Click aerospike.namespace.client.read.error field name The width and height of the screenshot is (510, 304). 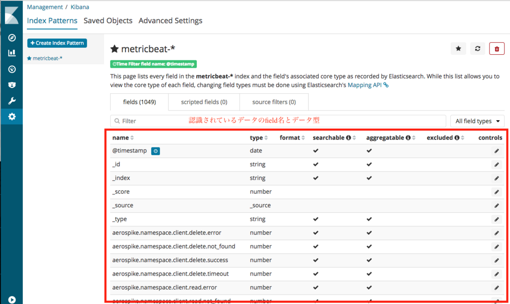pos(164,288)
